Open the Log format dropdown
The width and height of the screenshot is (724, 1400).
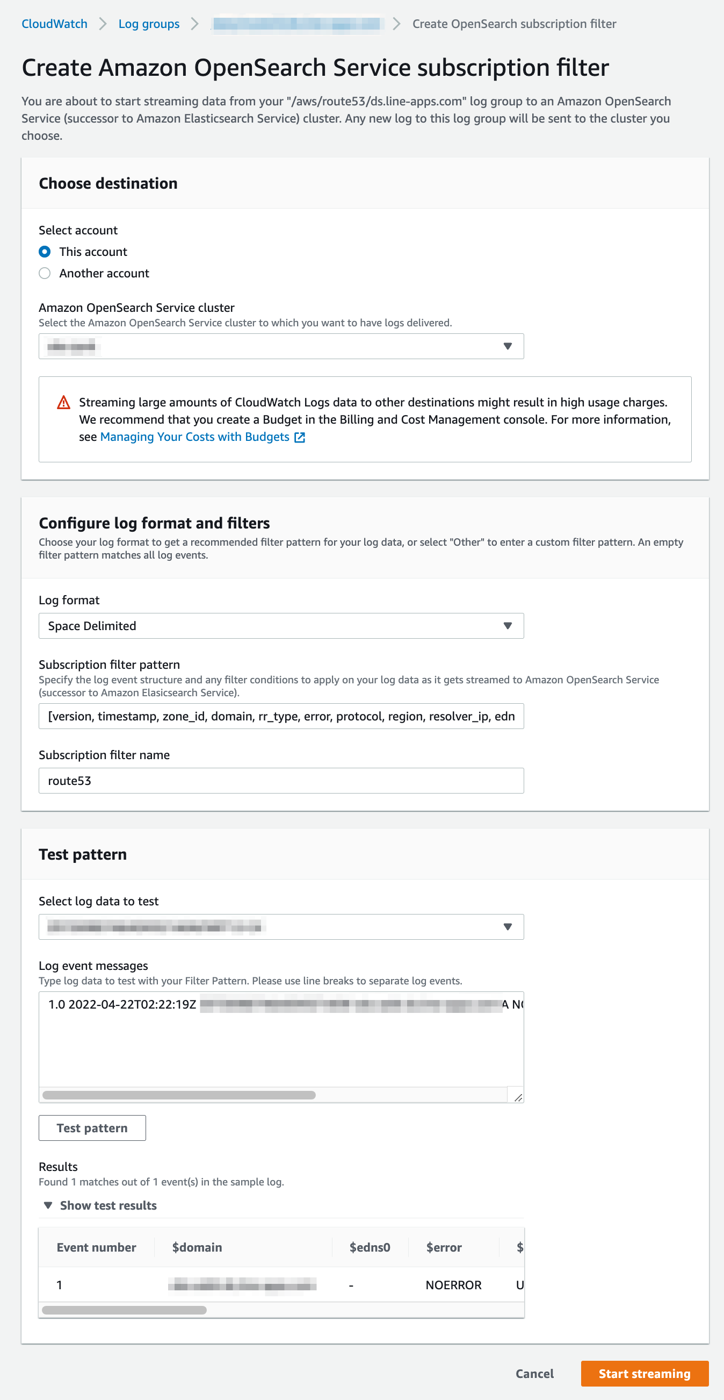point(281,626)
